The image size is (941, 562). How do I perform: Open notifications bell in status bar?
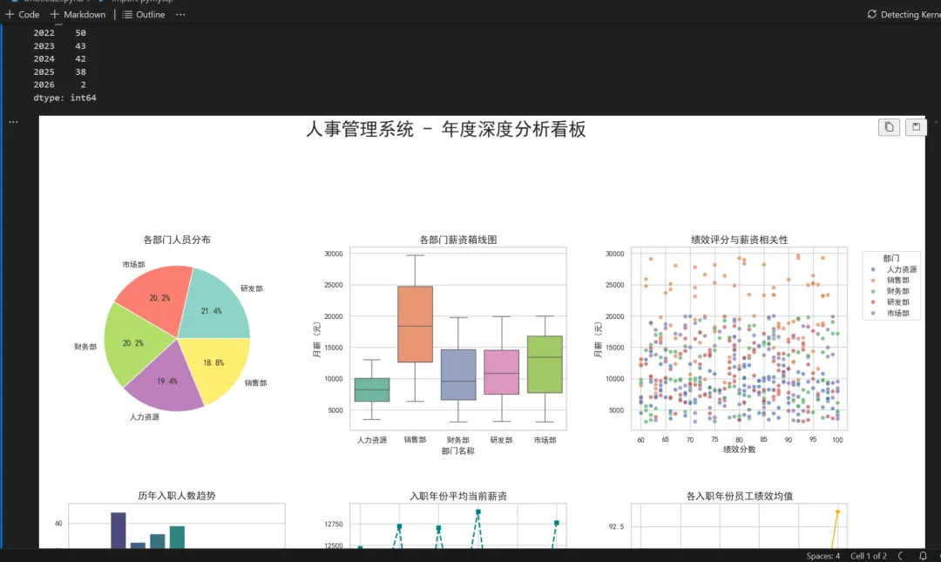coord(923,556)
